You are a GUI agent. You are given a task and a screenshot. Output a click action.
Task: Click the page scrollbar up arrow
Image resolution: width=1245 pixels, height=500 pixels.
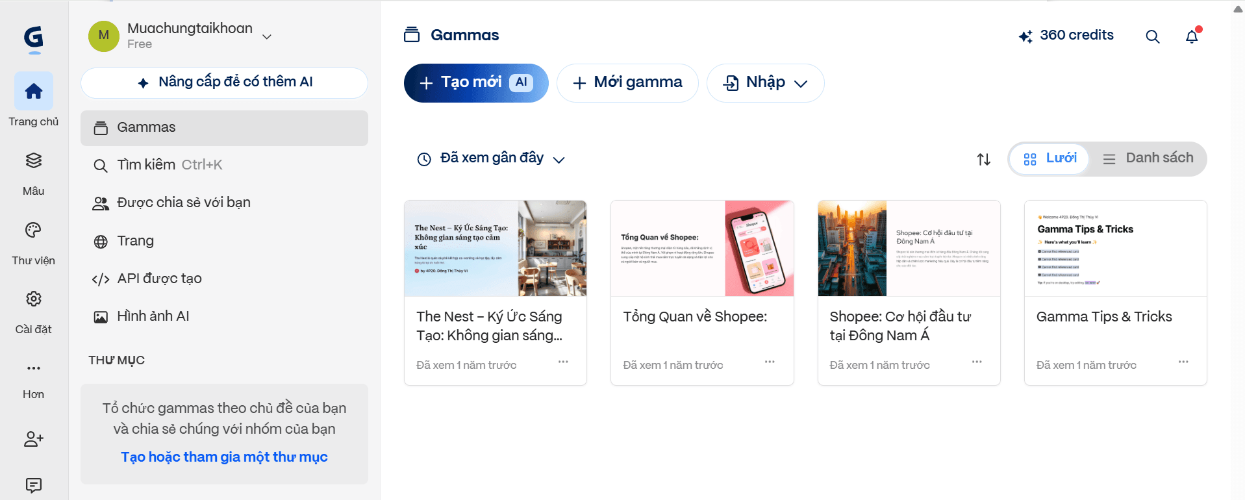click(x=1238, y=9)
